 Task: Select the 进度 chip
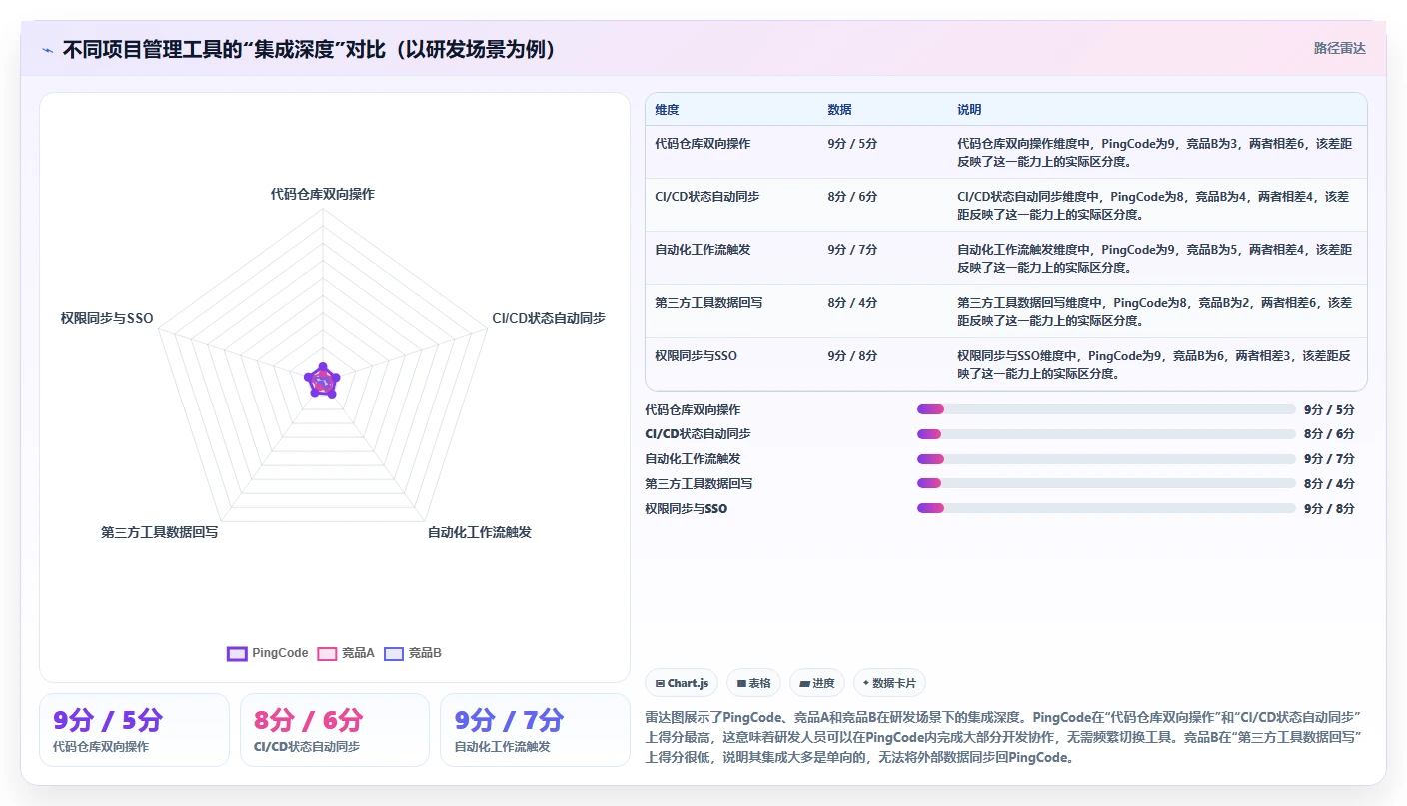tap(817, 683)
